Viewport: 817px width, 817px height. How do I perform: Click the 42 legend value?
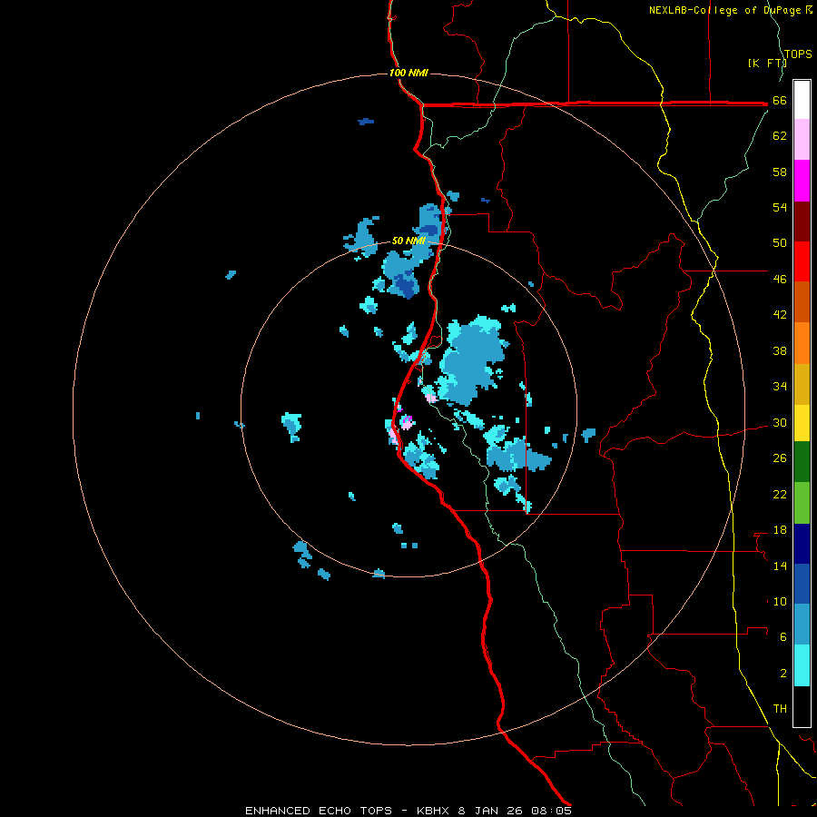point(780,314)
